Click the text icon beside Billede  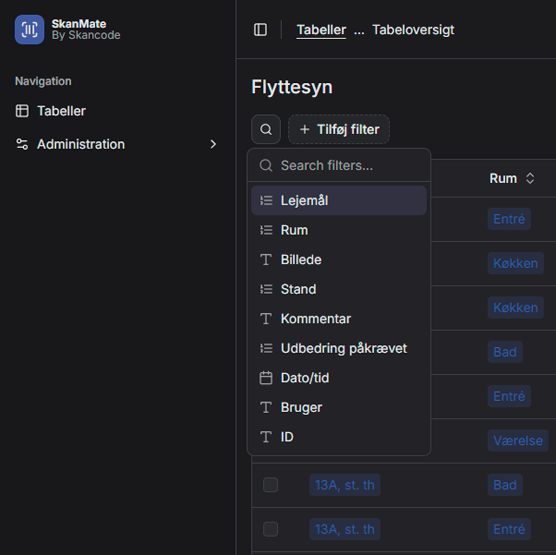pos(265,259)
